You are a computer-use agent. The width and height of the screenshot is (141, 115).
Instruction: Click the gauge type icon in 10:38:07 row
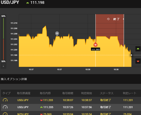point(5,100)
